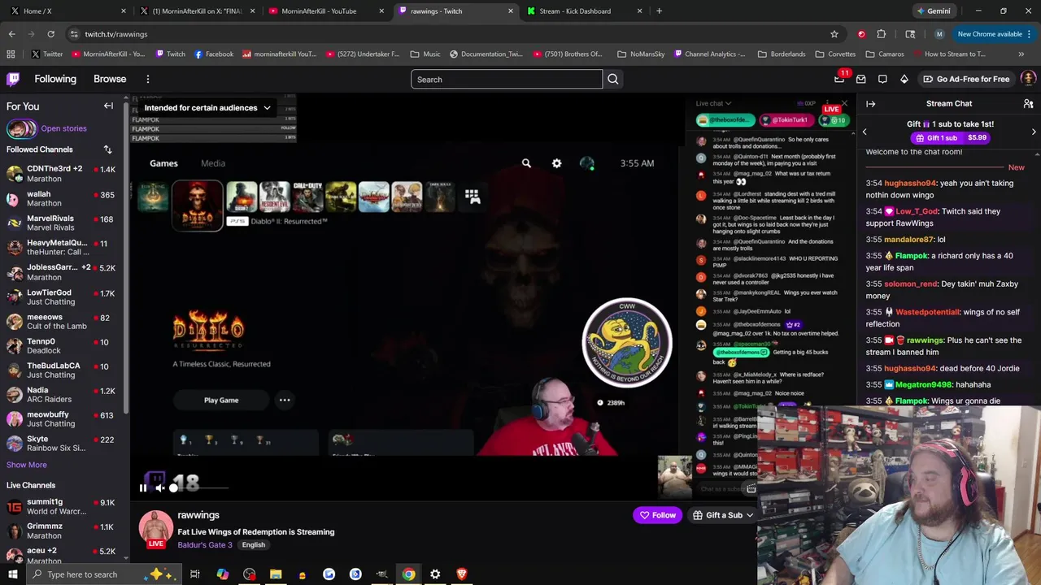Open a new Chrome tab
This screenshot has width=1041, height=585.
click(x=659, y=11)
